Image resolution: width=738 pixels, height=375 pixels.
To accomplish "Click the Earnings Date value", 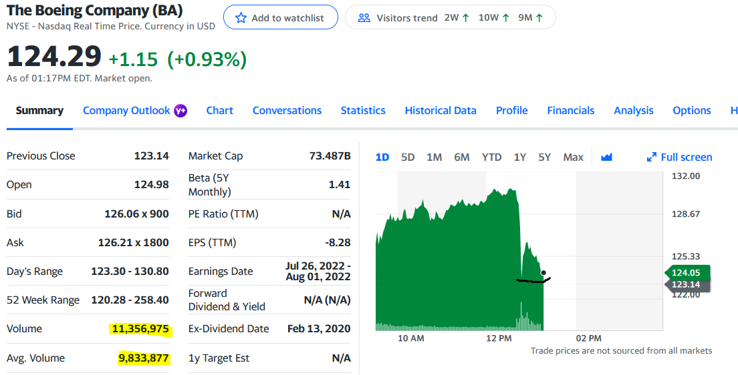I will (x=318, y=271).
